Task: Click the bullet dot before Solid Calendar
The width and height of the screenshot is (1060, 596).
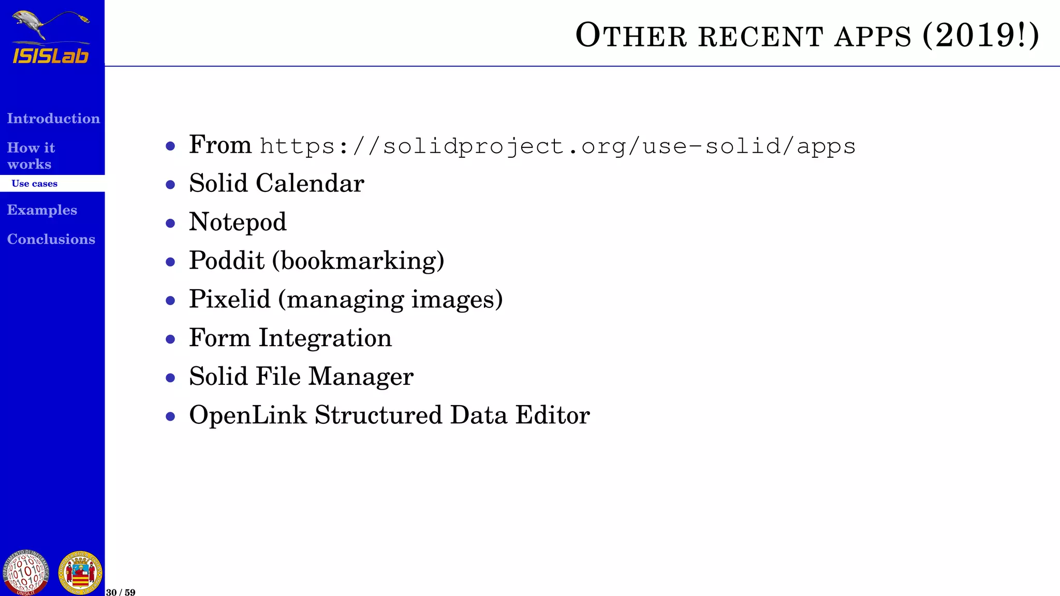Action: 170,185
